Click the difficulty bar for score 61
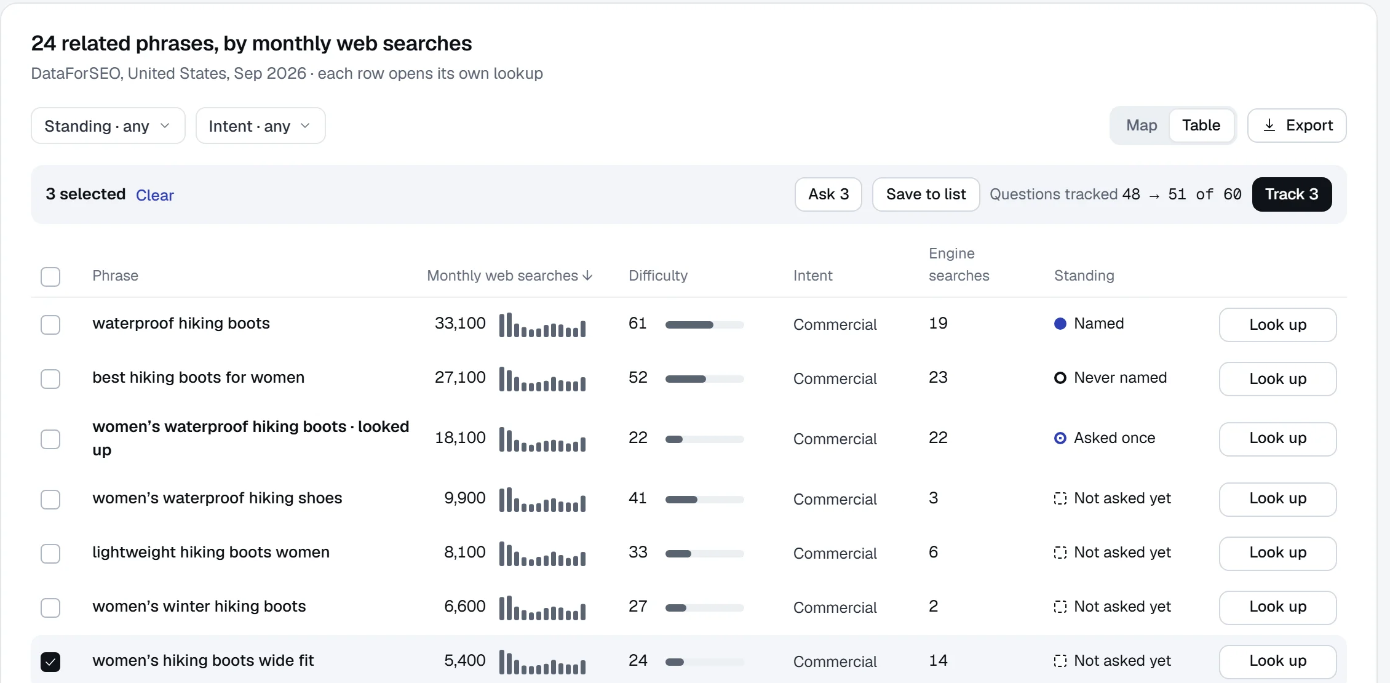 click(x=705, y=325)
